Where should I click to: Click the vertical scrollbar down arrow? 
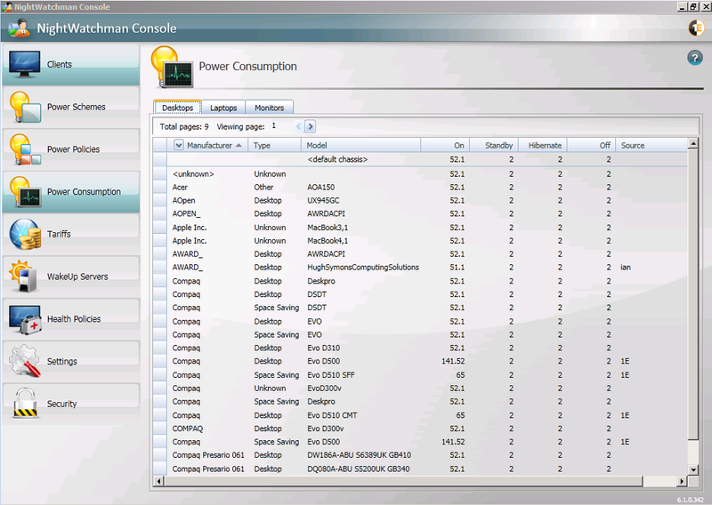click(695, 470)
